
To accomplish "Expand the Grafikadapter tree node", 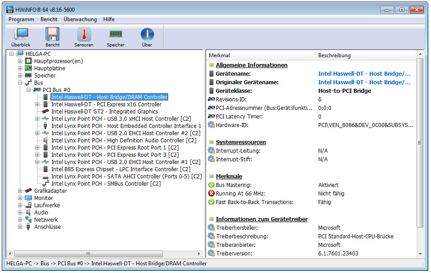I will (20, 191).
